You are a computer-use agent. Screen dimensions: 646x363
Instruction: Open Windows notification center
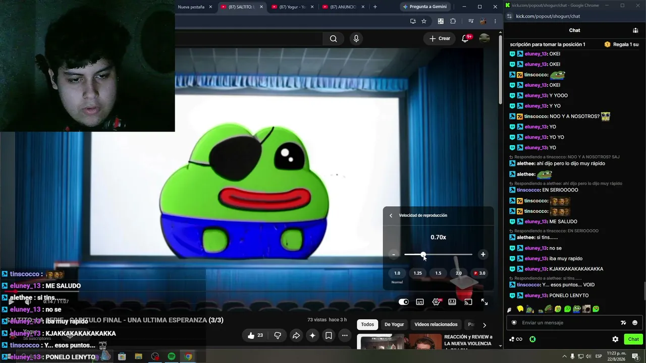(x=636, y=356)
